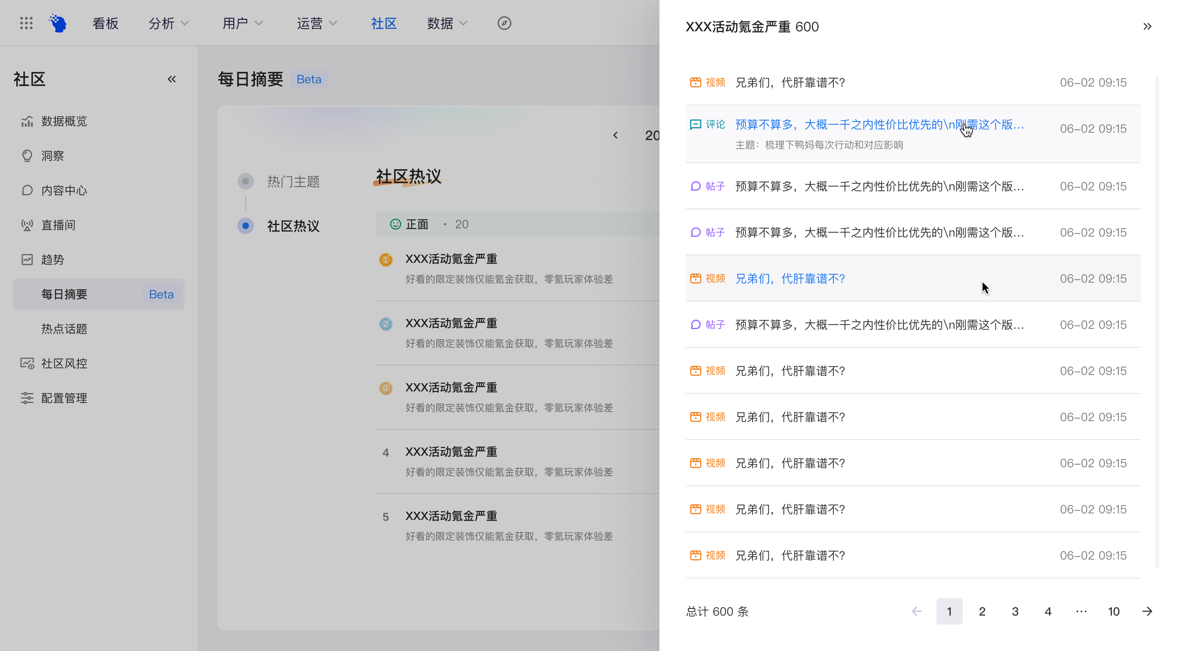
Task: Close the drawer with double-arrow icon
Action: (x=1147, y=27)
